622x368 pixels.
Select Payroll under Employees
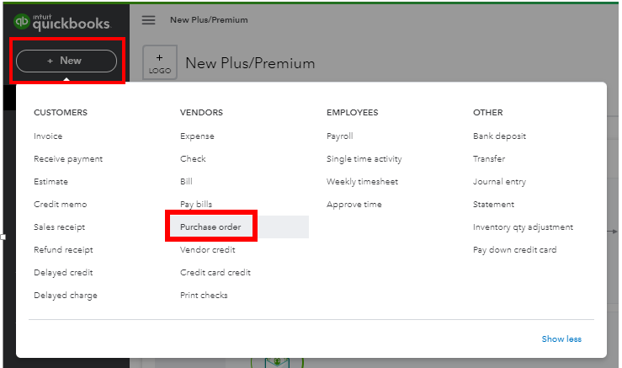point(339,136)
